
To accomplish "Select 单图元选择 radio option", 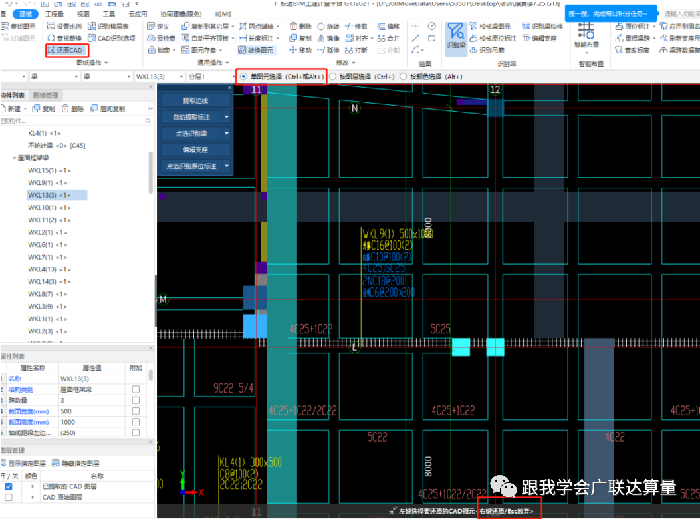I will click(x=243, y=77).
